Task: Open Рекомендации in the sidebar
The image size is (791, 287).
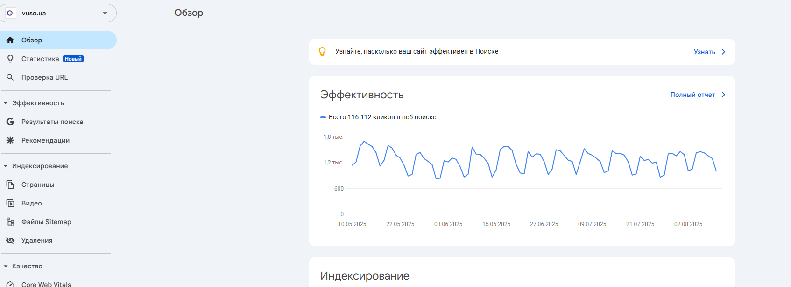Action: pos(58,140)
